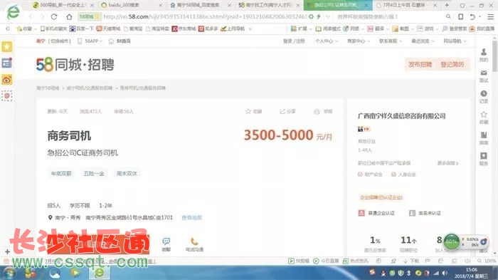Toggle 收藏 star for this job posting
The width and height of the screenshot is (498, 280).
(x=253, y=111)
